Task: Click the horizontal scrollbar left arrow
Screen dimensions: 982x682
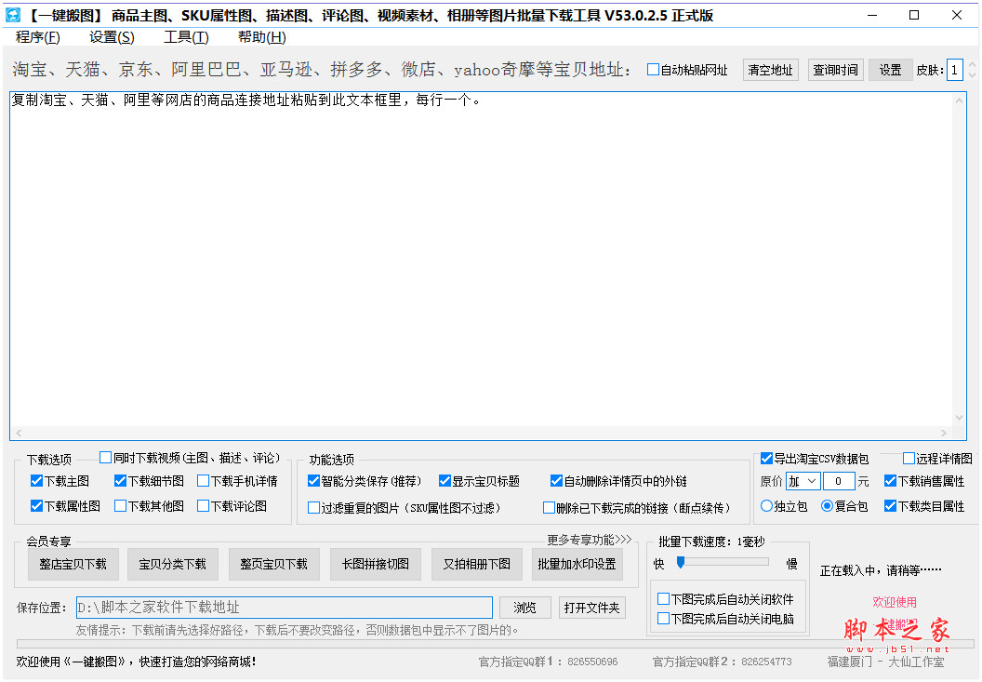Action: click(19, 434)
